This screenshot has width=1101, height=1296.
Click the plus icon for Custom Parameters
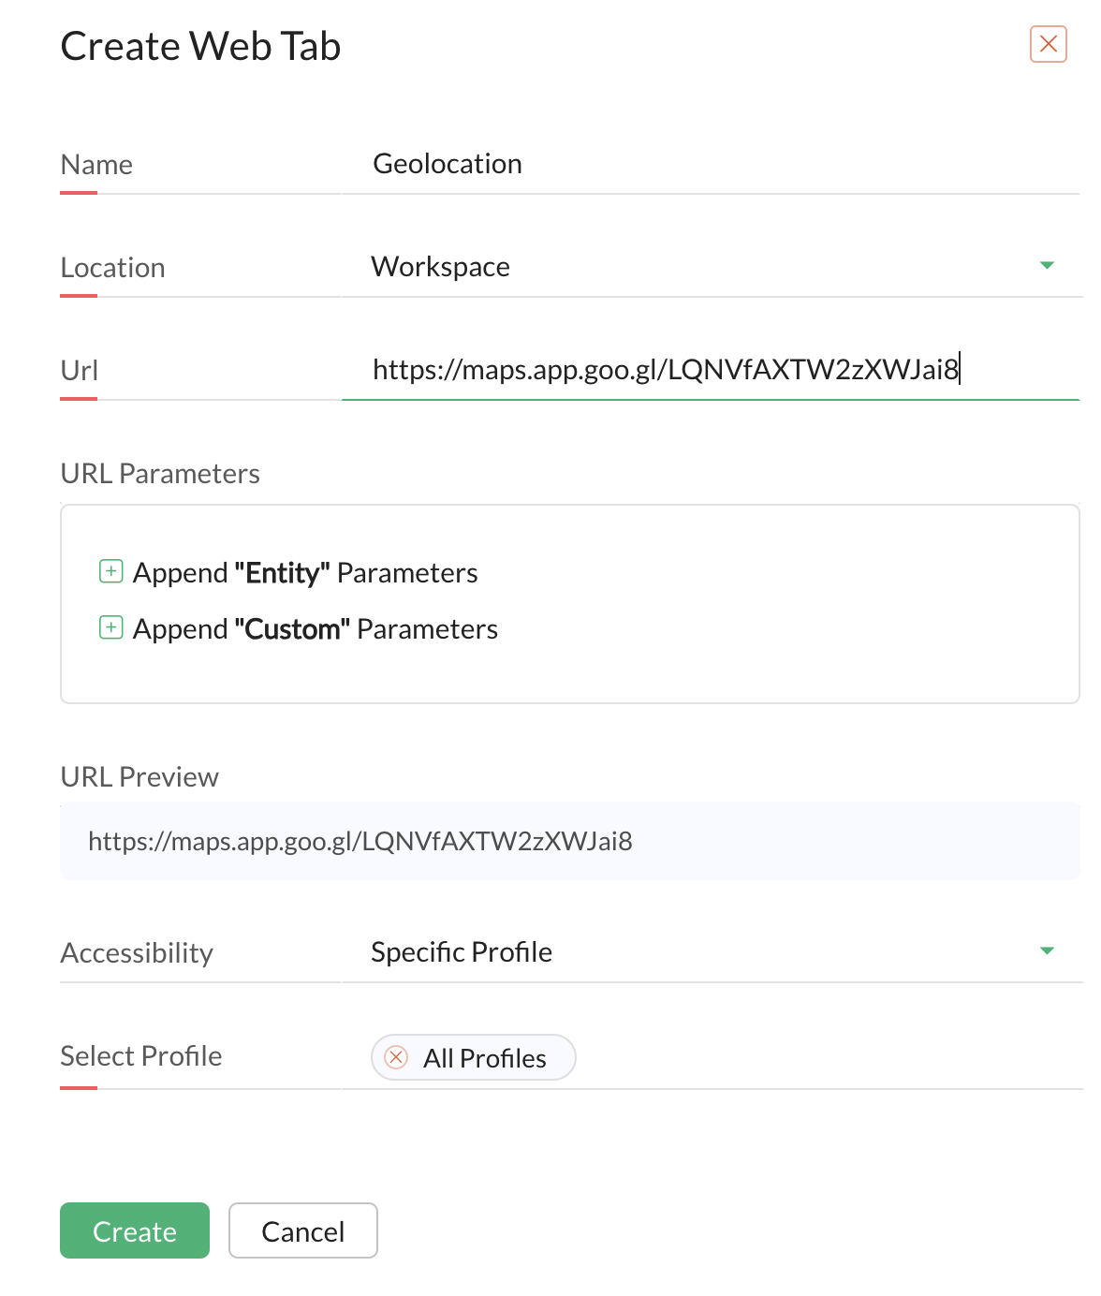[111, 627]
